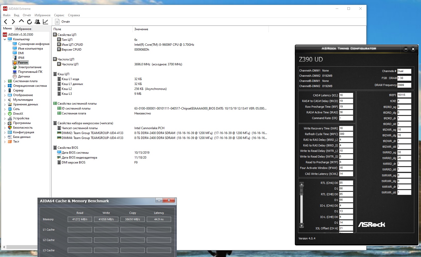Click the Мультимедиа speaker icon
Image resolution: width=421 pixels, height=257 pixels.
tap(10, 100)
